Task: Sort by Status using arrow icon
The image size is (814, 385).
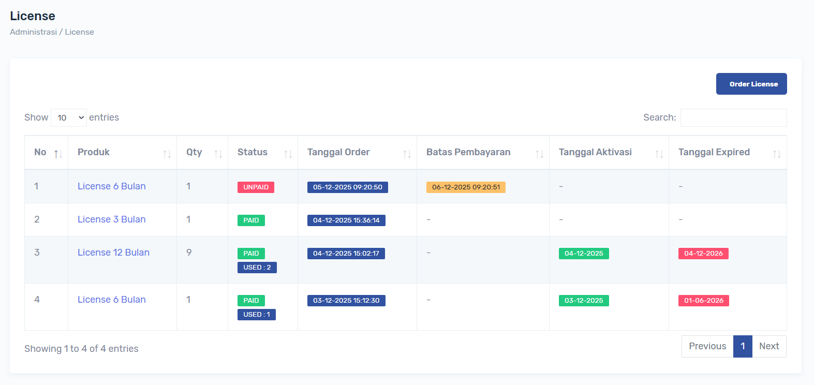Action: click(x=288, y=154)
